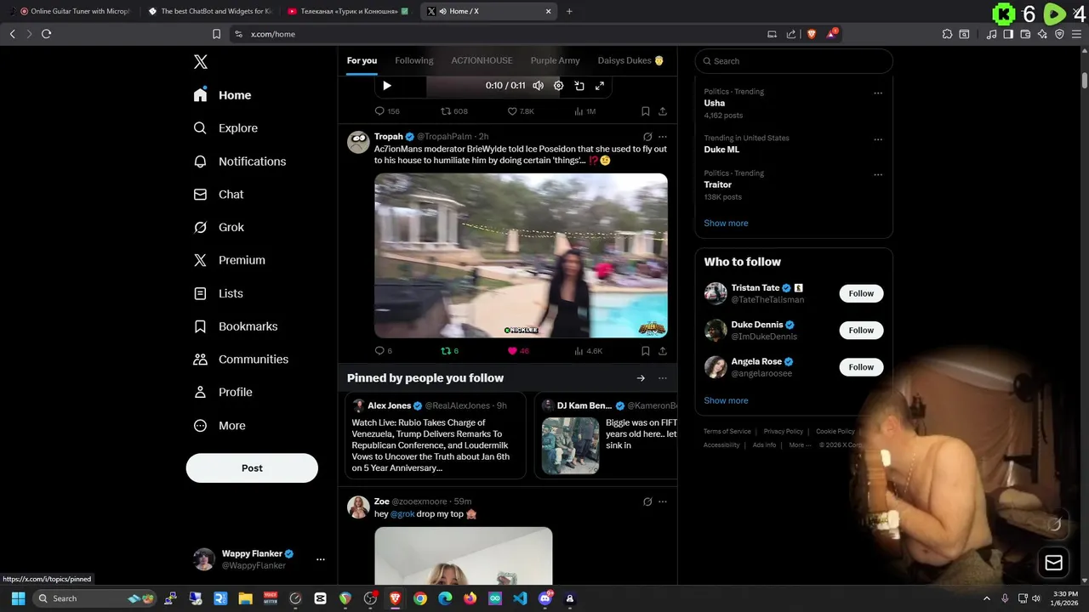Open Notifications in sidebar

(x=240, y=161)
